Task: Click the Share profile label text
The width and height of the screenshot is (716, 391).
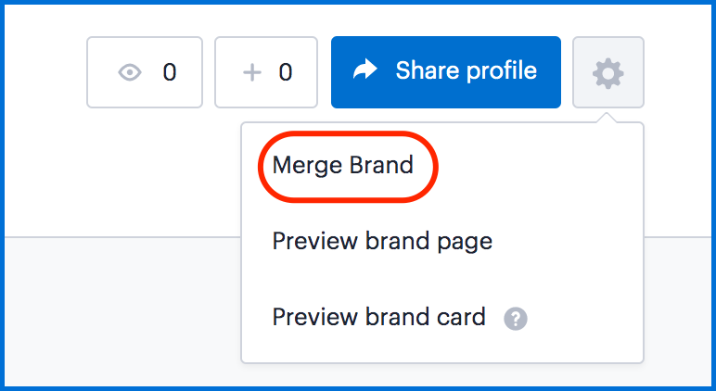Action: point(467,71)
